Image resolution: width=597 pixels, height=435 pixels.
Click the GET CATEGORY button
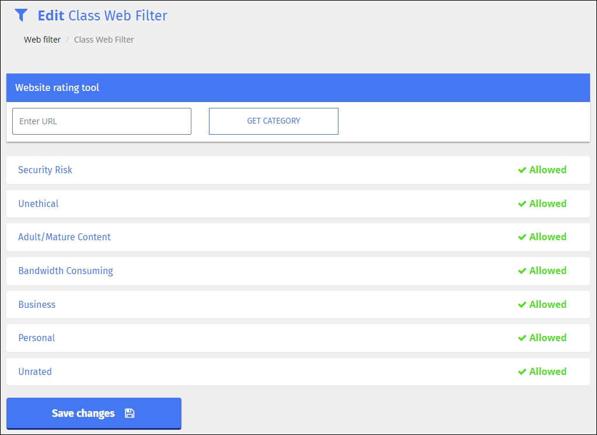pyautogui.click(x=273, y=121)
